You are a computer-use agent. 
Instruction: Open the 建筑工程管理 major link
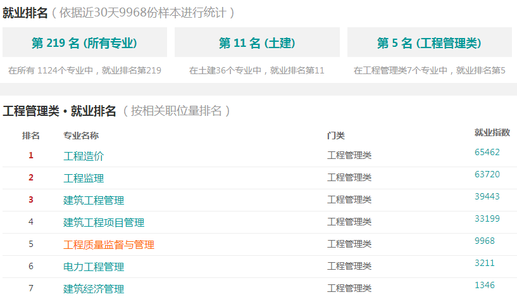point(94,200)
